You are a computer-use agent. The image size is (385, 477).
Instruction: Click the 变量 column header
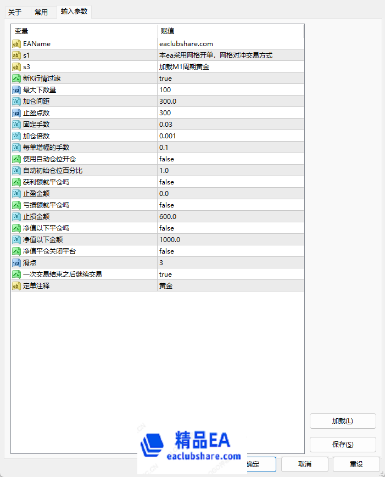pos(84,31)
